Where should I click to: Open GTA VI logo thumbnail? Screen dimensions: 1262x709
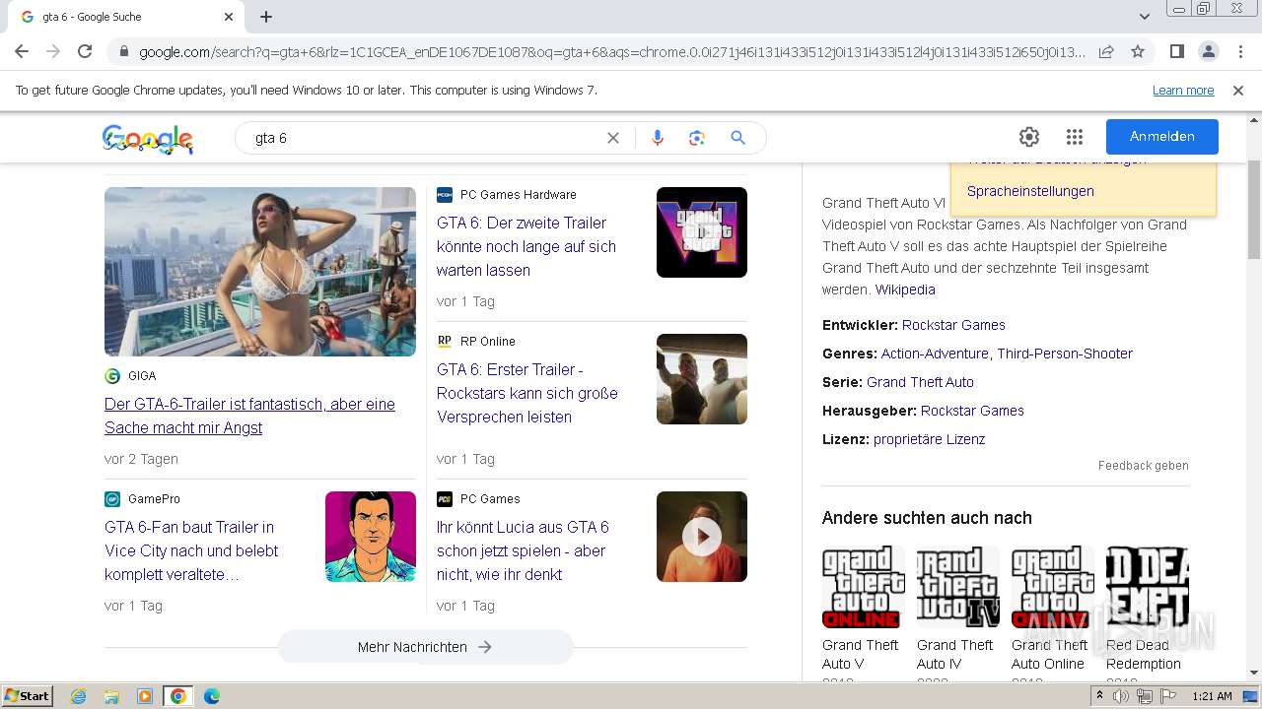point(702,232)
